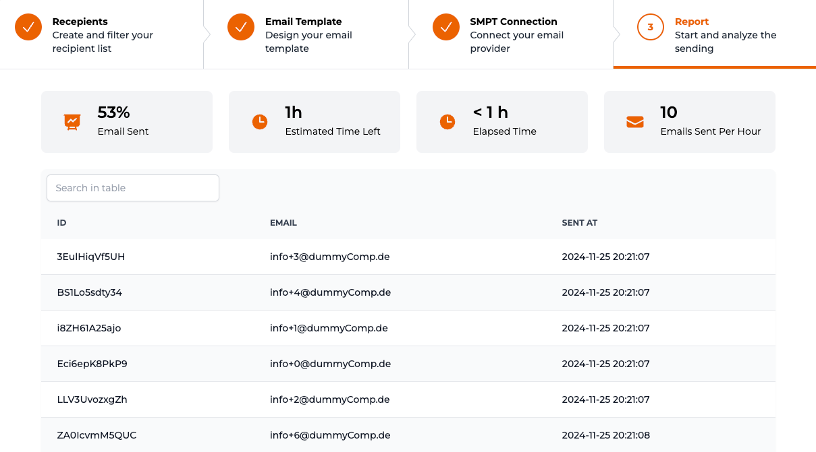Sort the table by EMAIL column
The height and width of the screenshot is (452, 816).
click(x=283, y=222)
